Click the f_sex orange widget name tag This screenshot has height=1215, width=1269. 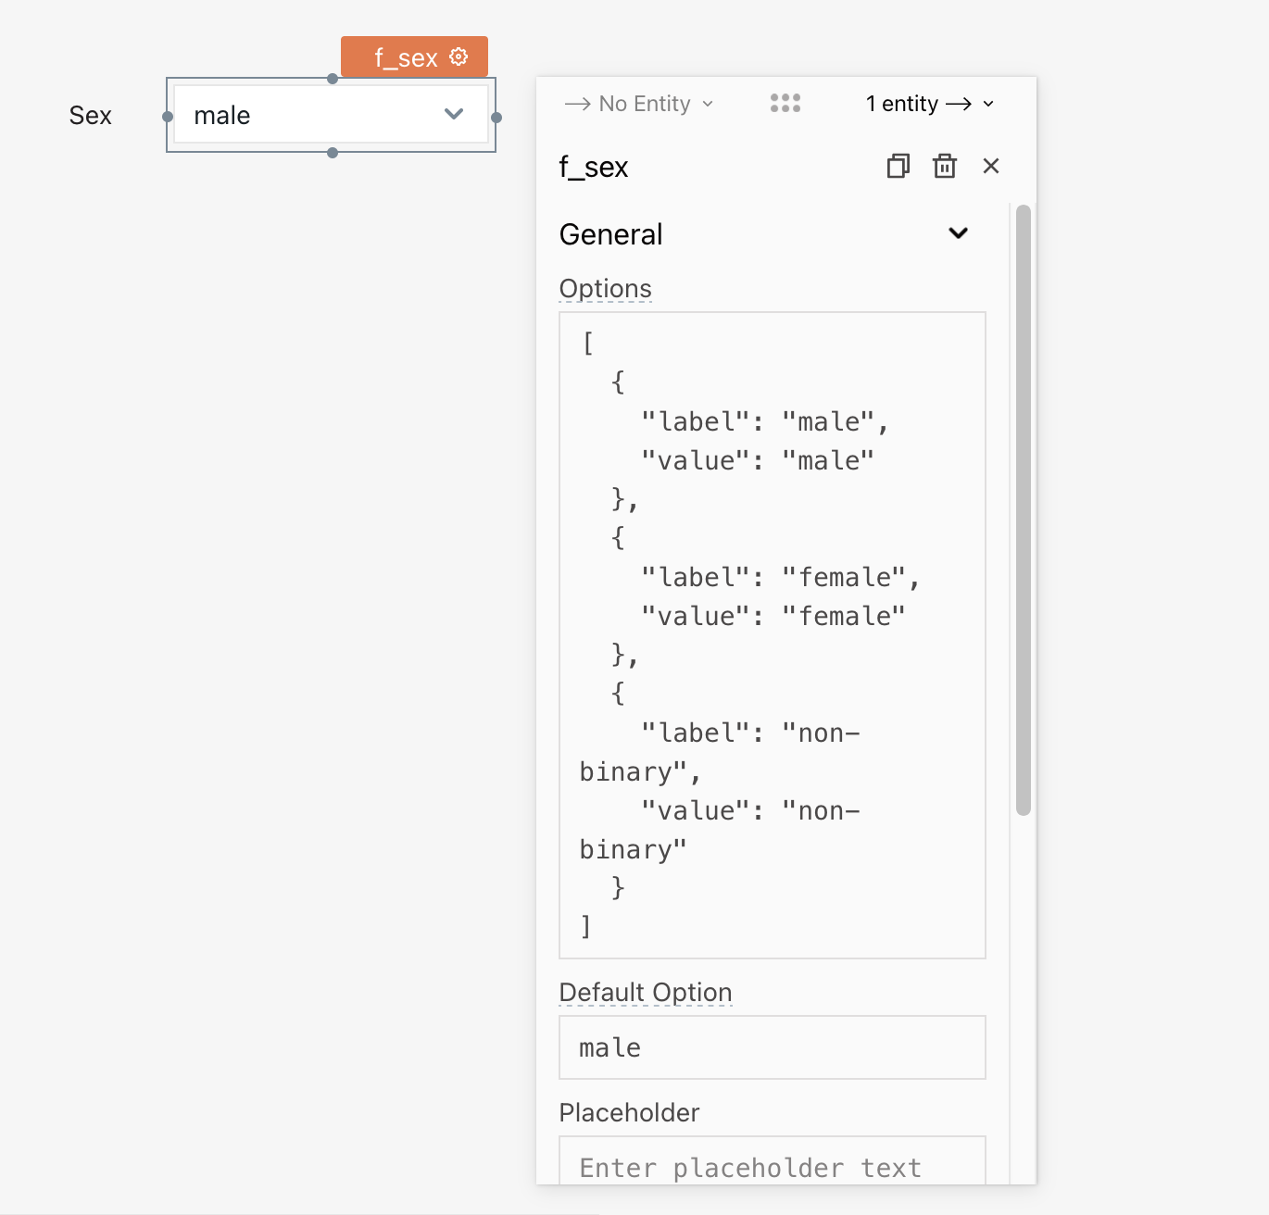click(414, 57)
